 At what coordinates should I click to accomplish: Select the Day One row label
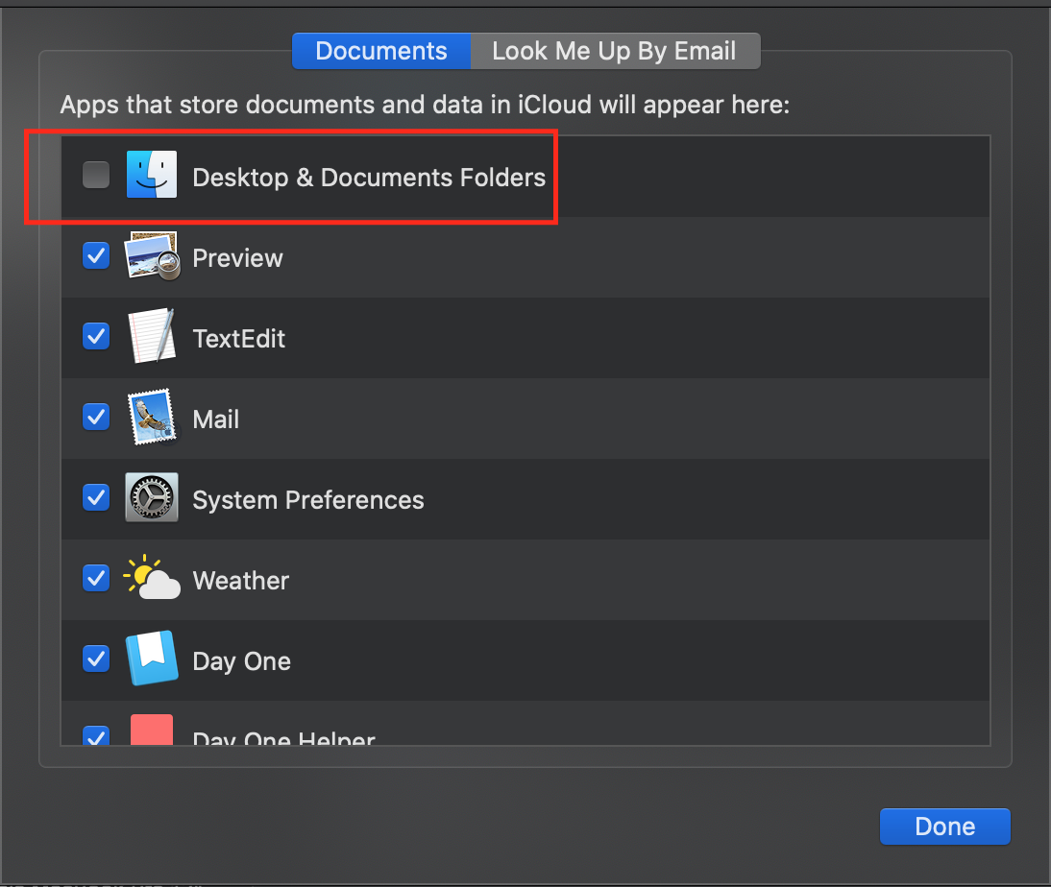pos(242,662)
